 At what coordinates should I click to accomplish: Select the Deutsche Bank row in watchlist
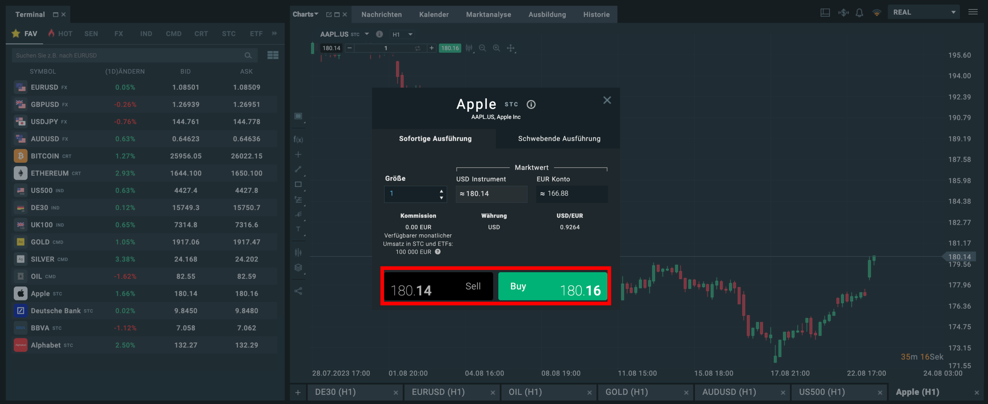coord(145,311)
